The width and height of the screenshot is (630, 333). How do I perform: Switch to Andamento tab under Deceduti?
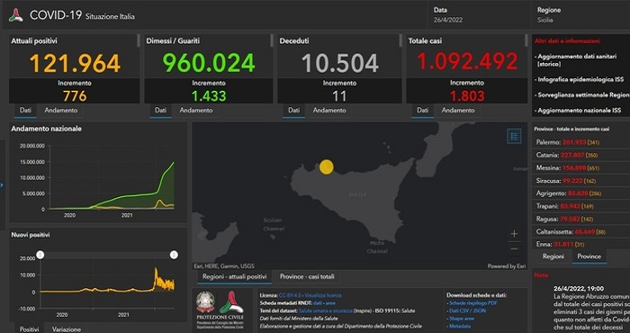tap(329, 110)
